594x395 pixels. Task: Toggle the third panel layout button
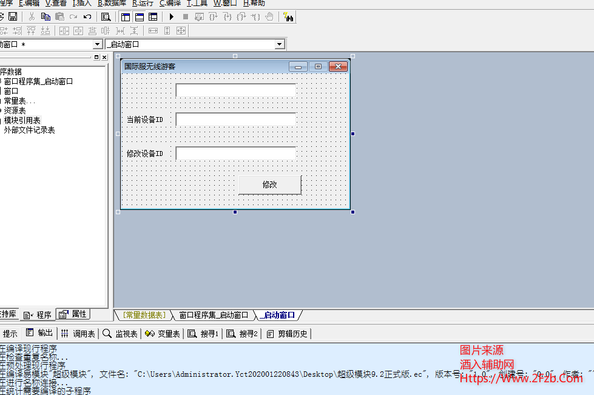[x=153, y=17]
